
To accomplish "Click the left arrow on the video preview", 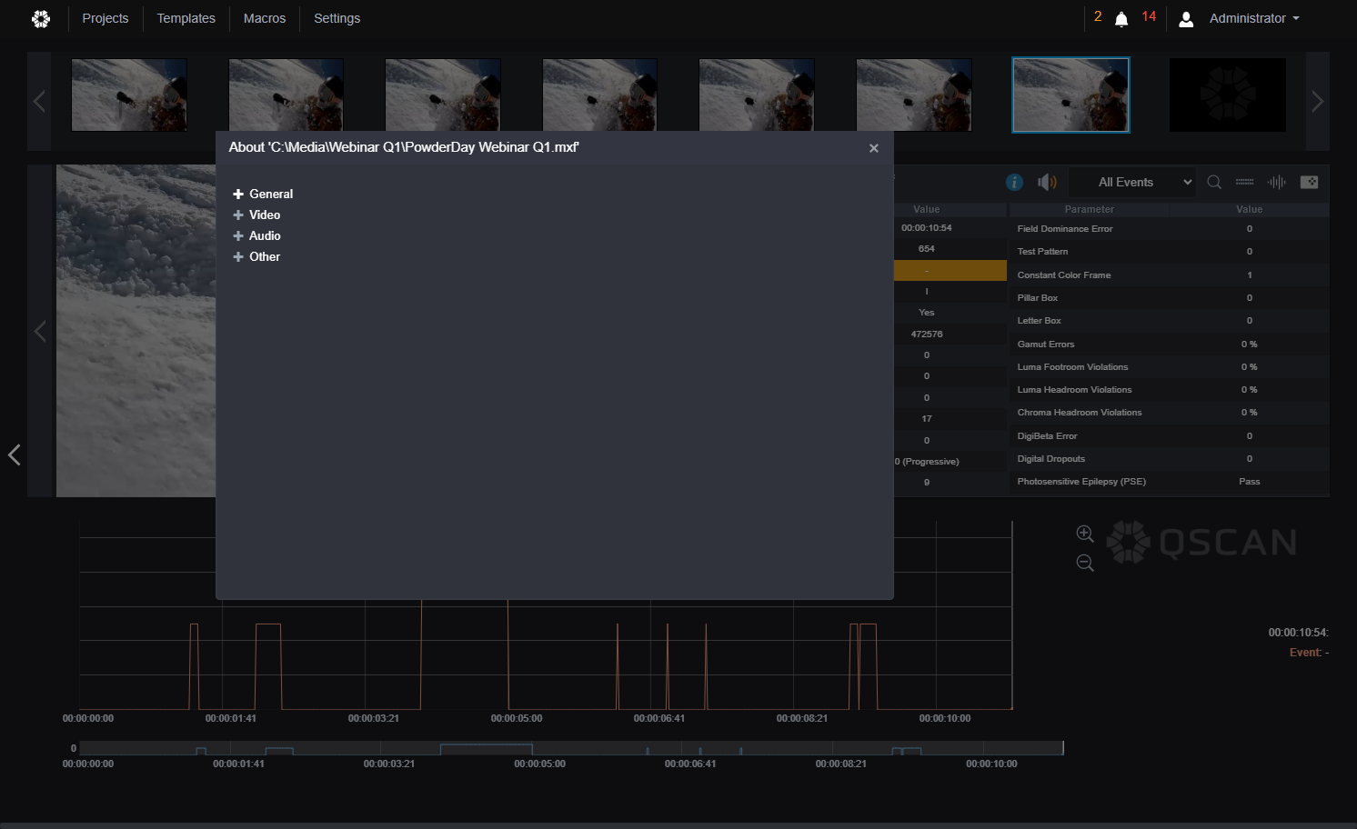I will [40, 331].
